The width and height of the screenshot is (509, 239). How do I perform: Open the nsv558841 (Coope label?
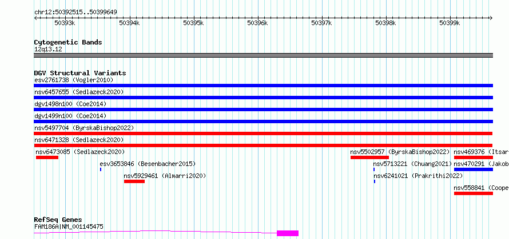481,188
